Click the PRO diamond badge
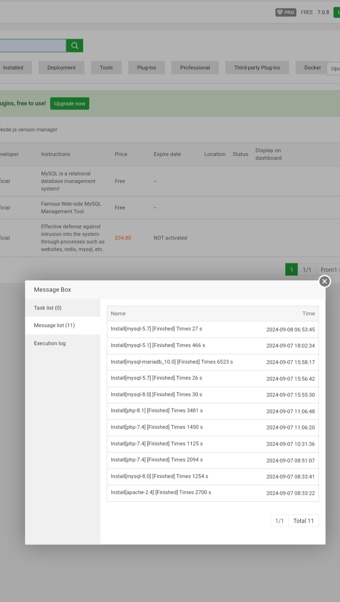Viewport: 340px width, 602px height. (x=286, y=12)
